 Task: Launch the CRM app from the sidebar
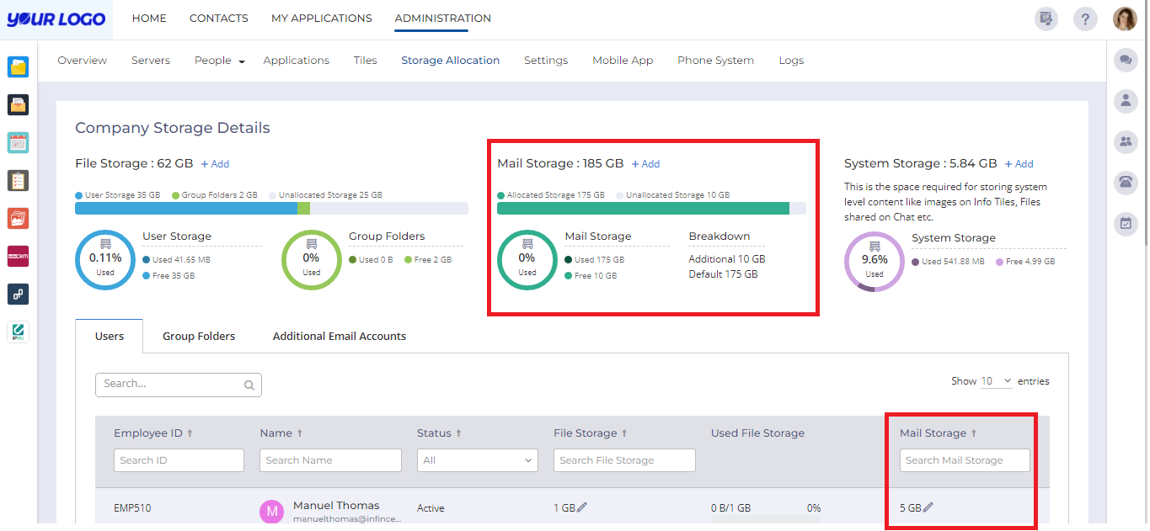[18, 256]
